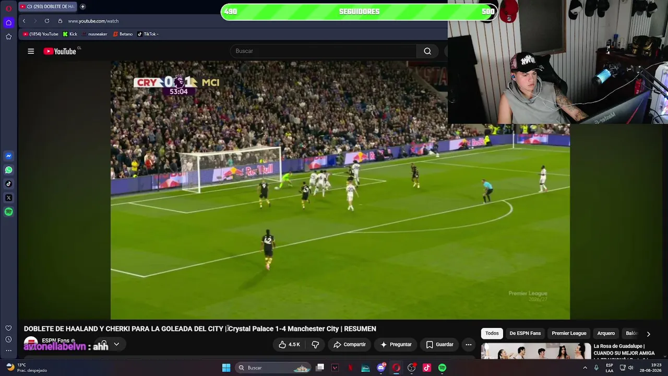Open the sidebar heart (Pinboards) icon
Image resolution: width=668 pixels, height=376 pixels.
(x=8, y=328)
